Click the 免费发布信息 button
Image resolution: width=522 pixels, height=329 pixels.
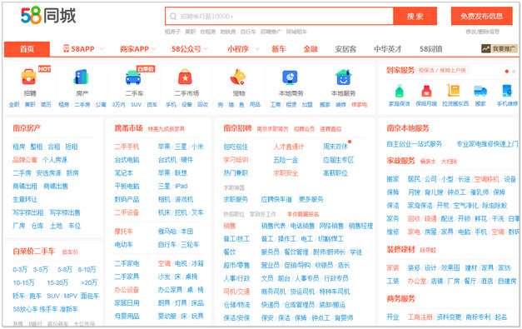[482, 16]
